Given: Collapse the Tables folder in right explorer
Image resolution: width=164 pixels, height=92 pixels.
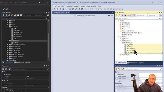Looking at the screenshot, I should [118, 37].
